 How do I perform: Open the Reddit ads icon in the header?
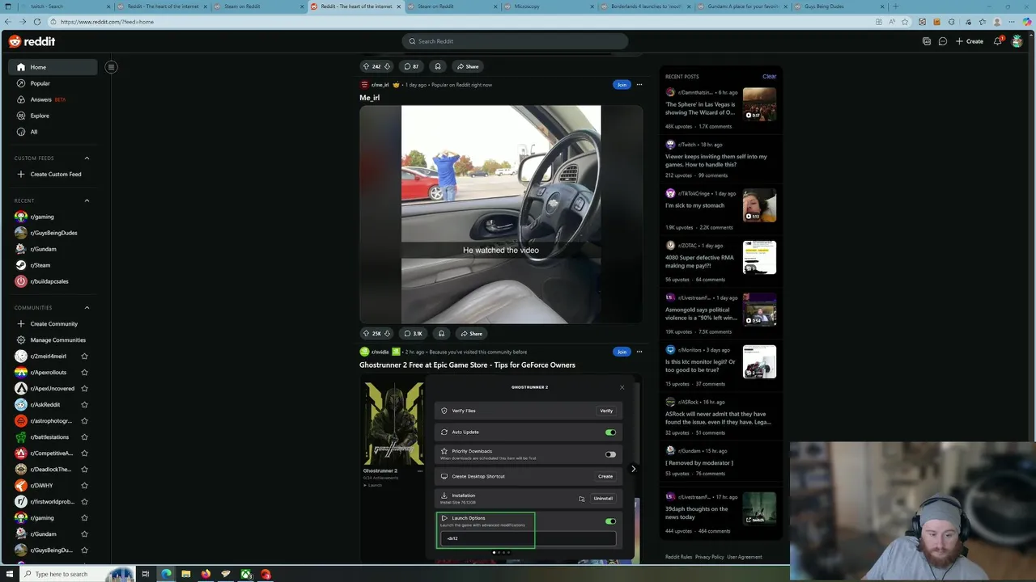click(927, 41)
